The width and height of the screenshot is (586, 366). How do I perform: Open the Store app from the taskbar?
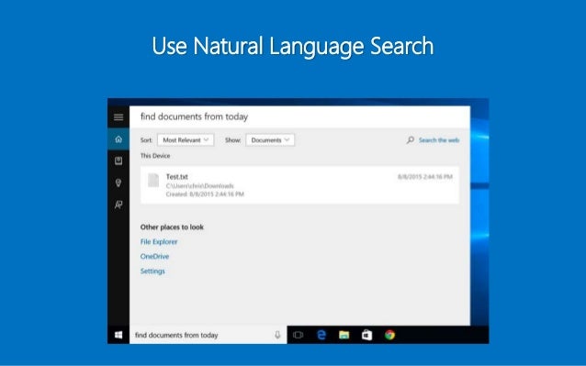click(x=366, y=335)
